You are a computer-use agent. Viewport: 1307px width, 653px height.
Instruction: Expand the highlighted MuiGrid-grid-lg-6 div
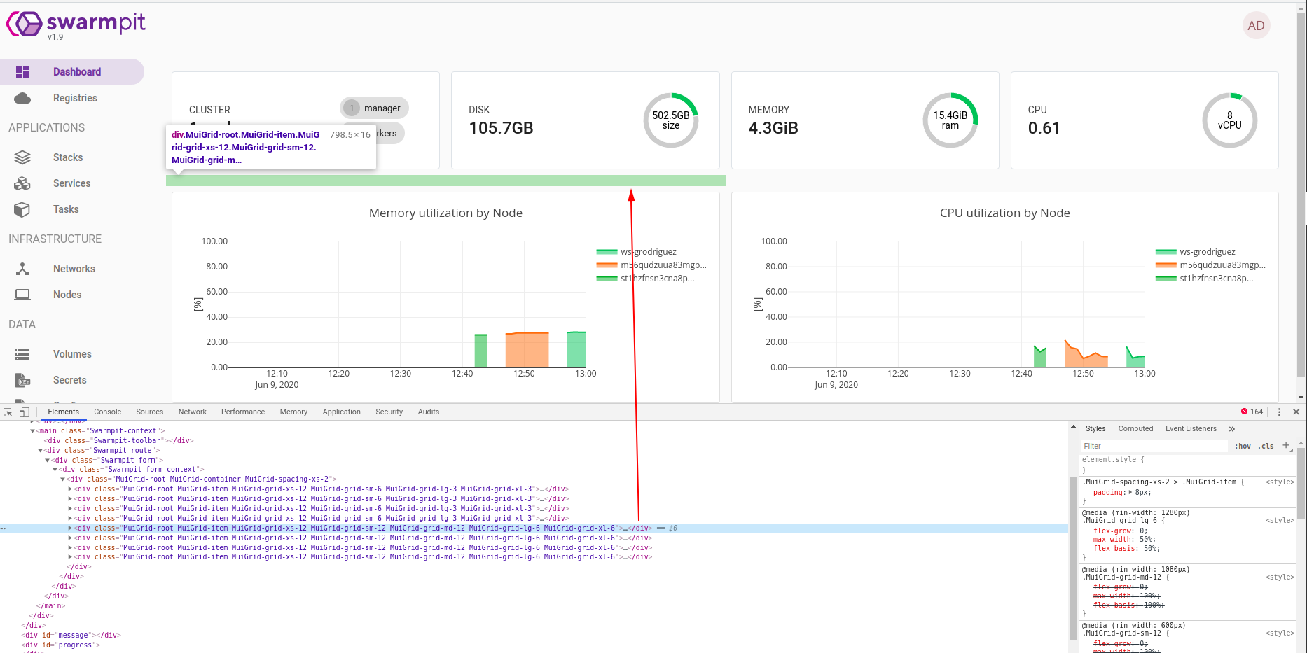(x=70, y=528)
